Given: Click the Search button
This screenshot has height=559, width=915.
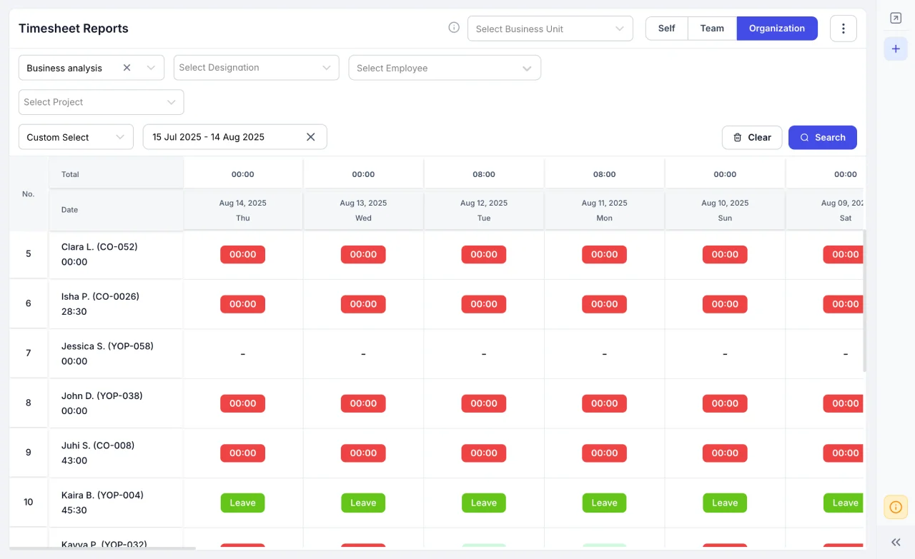Looking at the screenshot, I should click(823, 137).
